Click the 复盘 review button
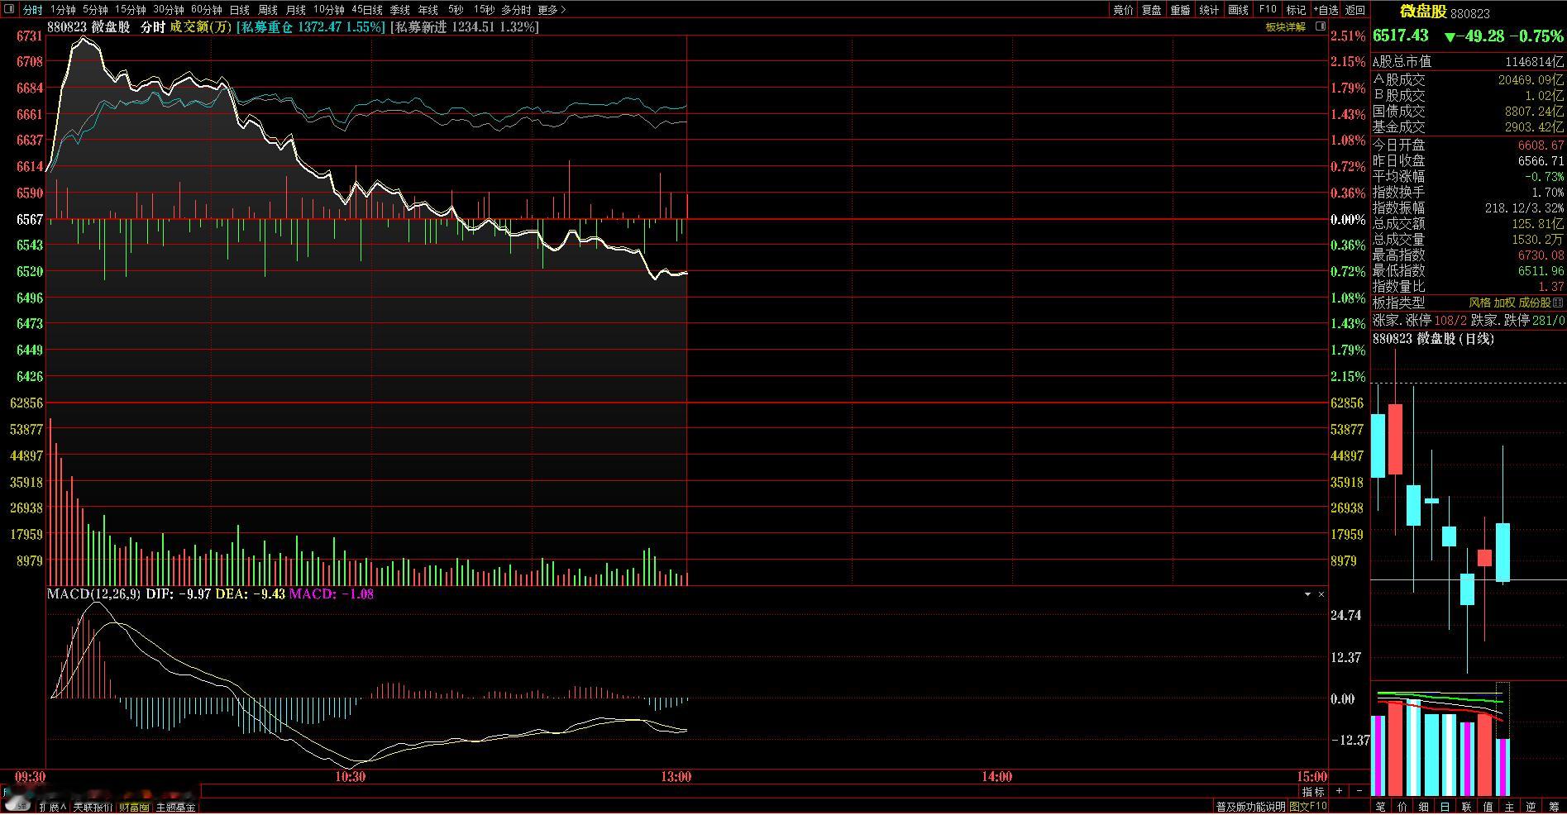 coord(1151,10)
